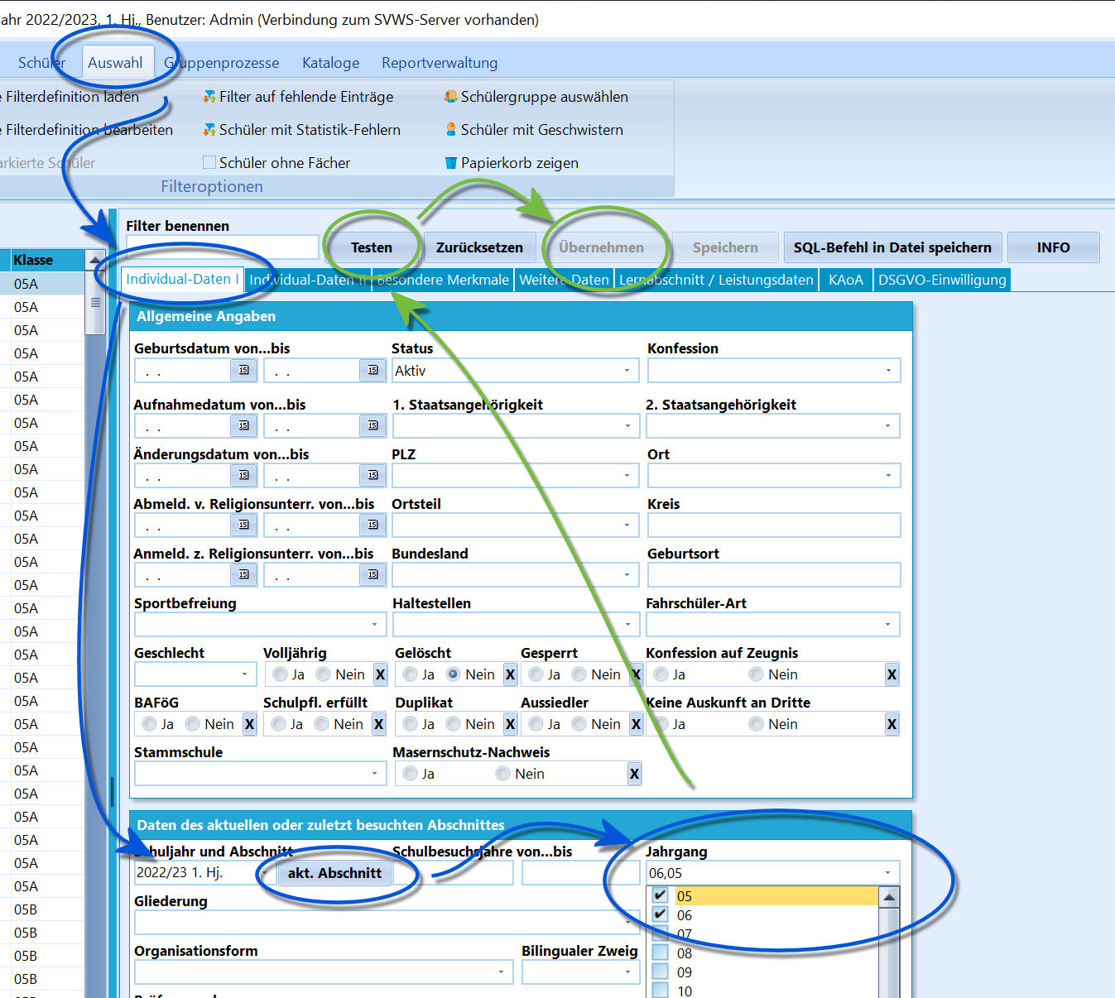Select Nein for Masernschutz-Nachweis
This screenshot has height=998, width=1115.
[502, 774]
